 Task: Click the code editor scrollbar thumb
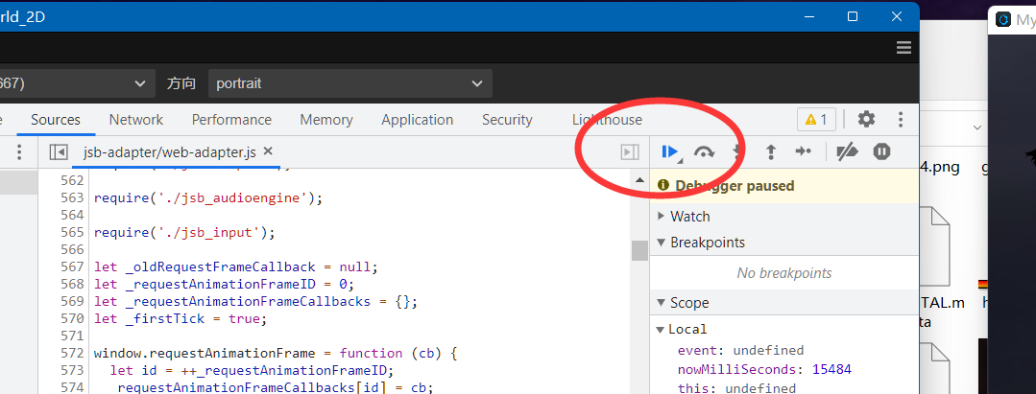coord(639,251)
